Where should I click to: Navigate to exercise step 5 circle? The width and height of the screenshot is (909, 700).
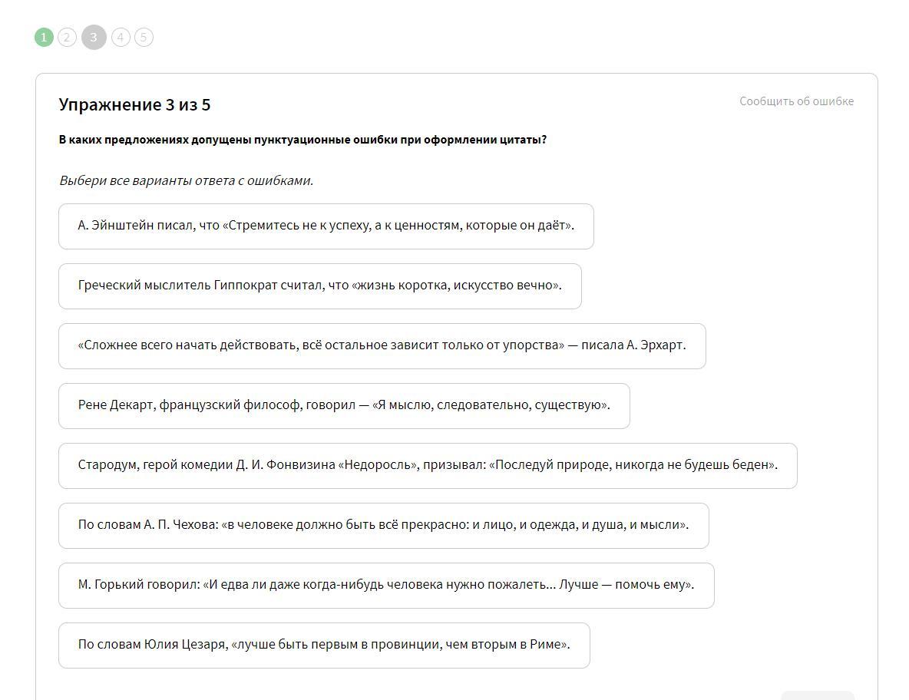(144, 37)
